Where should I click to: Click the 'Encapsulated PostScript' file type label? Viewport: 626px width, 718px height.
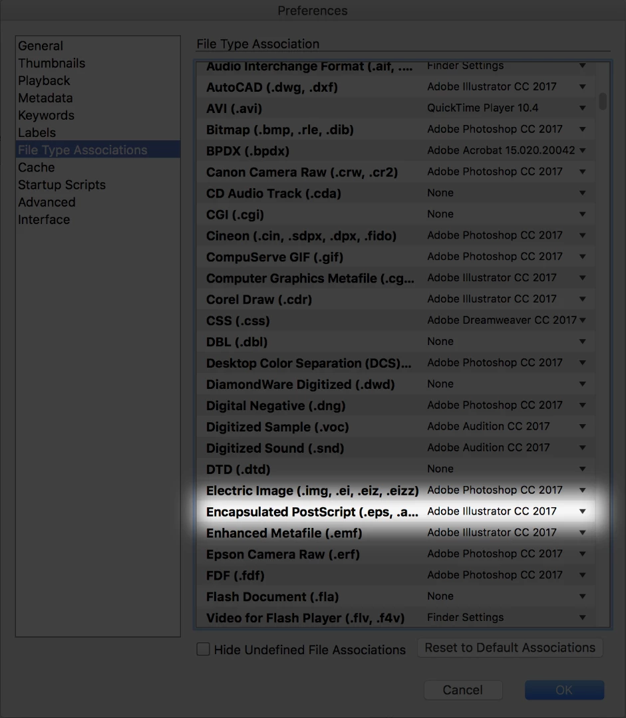click(312, 512)
